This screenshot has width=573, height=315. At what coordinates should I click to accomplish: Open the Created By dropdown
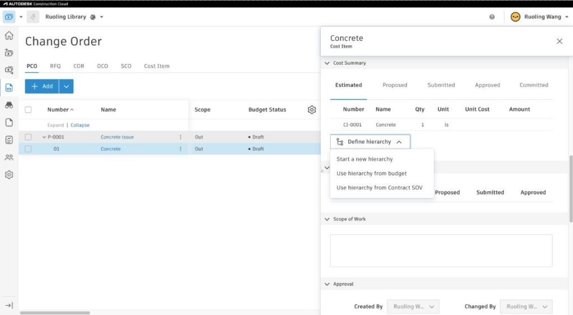point(414,307)
